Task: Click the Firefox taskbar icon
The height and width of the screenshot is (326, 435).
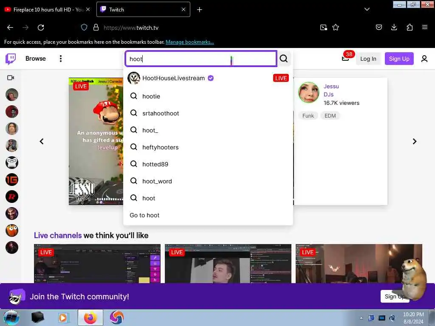Action: click(x=90, y=318)
